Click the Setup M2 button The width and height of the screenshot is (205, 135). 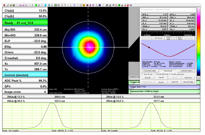coord(147,78)
